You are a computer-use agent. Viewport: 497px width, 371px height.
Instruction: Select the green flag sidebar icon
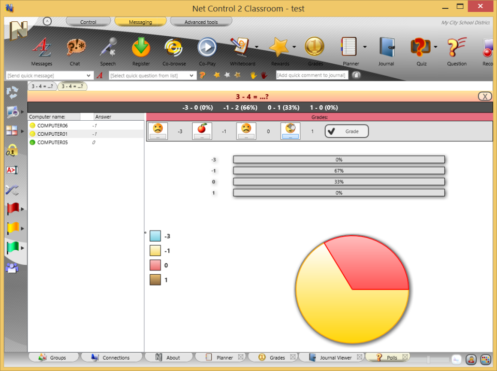click(x=13, y=247)
